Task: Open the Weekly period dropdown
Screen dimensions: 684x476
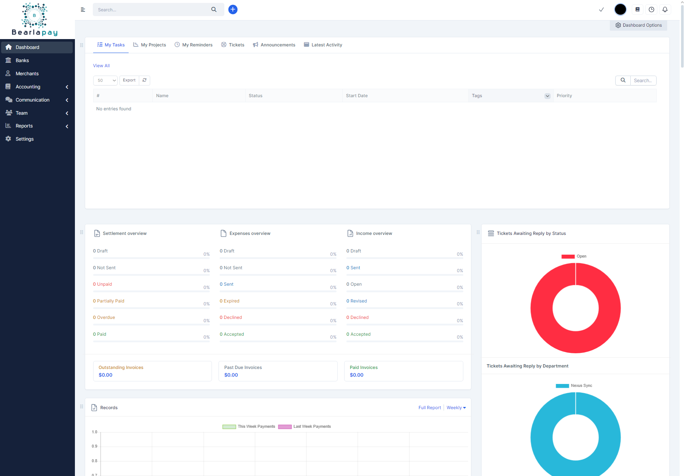Action: (x=456, y=408)
